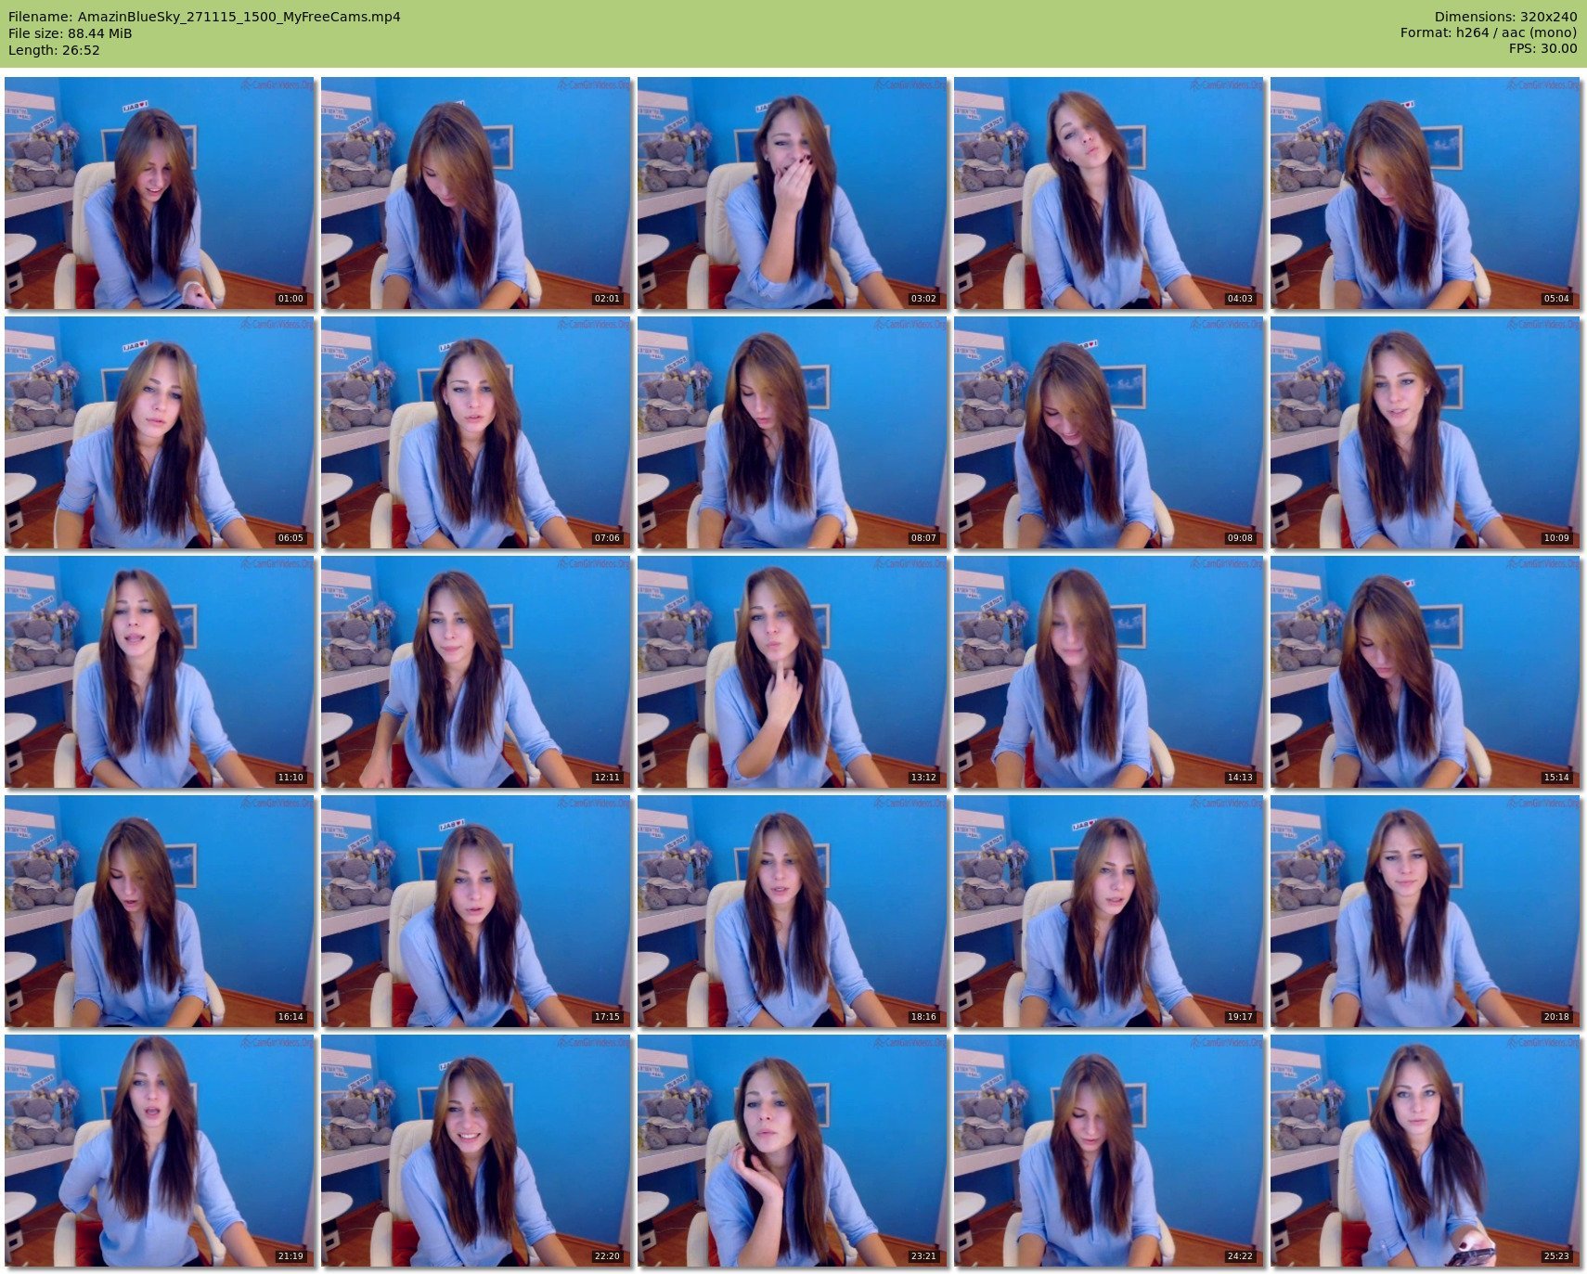1587x1274 pixels.
Task: Select the 'FPS: 30.00' text
Action: tap(1542, 48)
